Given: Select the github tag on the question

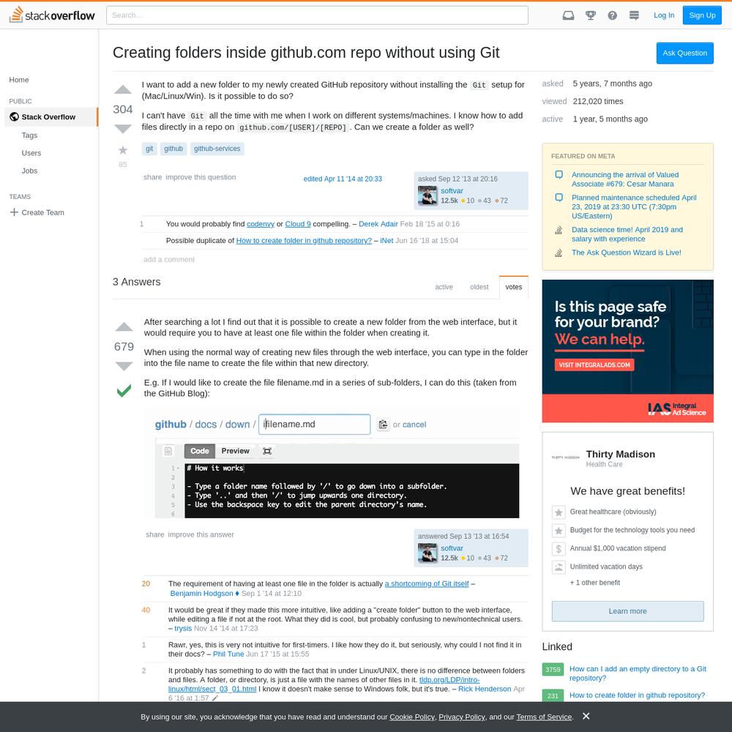Looking at the screenshot, I should pyautogui.click(x=173, y=149).
